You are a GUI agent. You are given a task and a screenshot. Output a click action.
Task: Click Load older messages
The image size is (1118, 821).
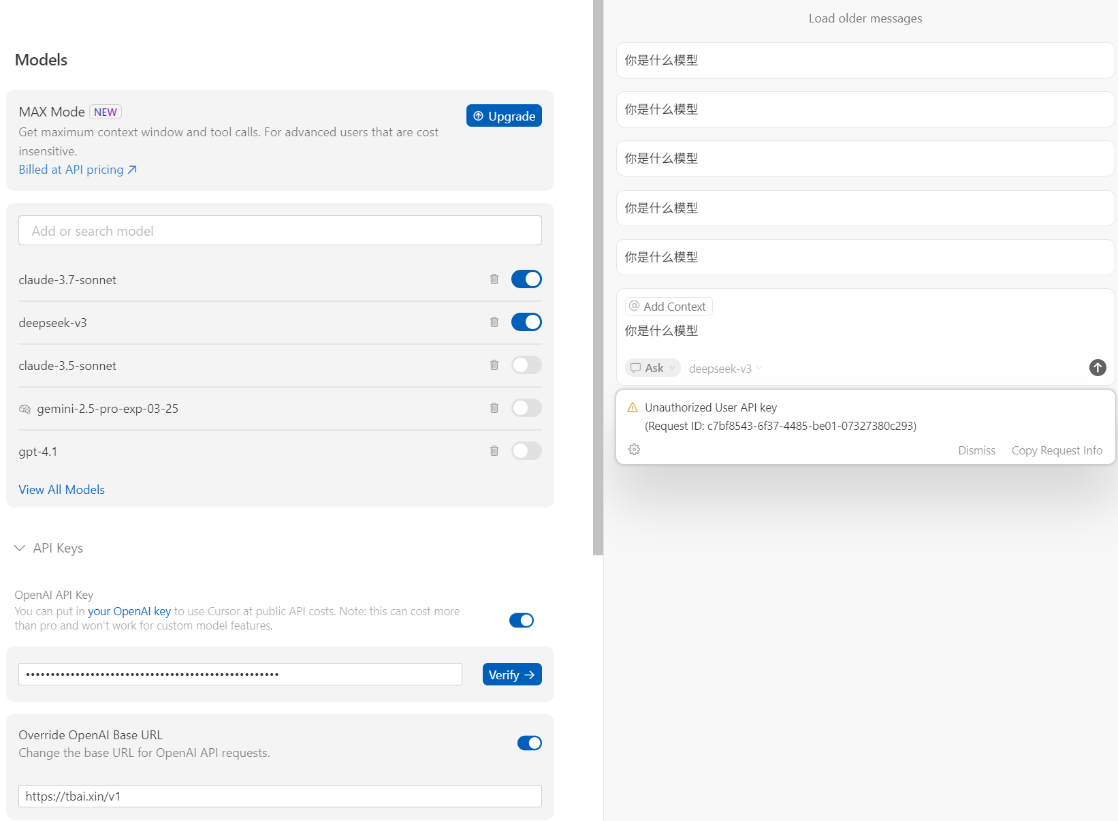point(865,18)
